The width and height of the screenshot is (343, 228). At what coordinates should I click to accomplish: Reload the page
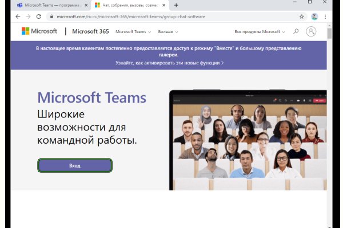click(39, 17)
